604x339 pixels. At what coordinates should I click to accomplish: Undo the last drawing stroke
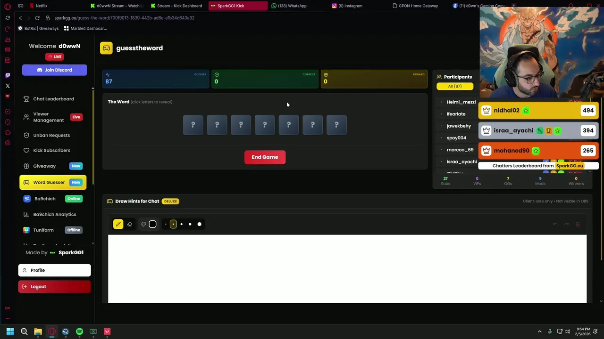555,224
